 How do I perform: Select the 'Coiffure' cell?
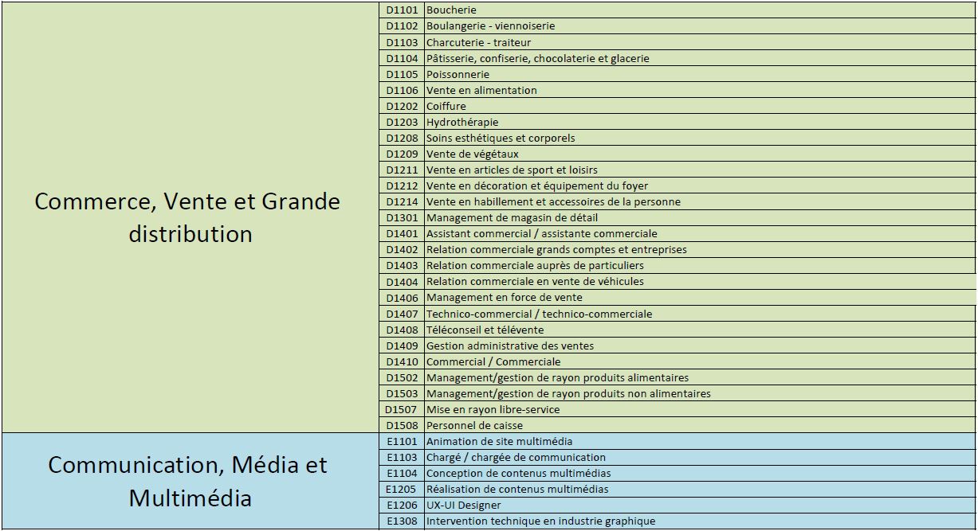click(701, 106)
